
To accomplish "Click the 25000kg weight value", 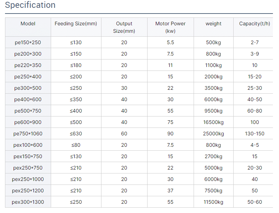I will pos(213,134).
